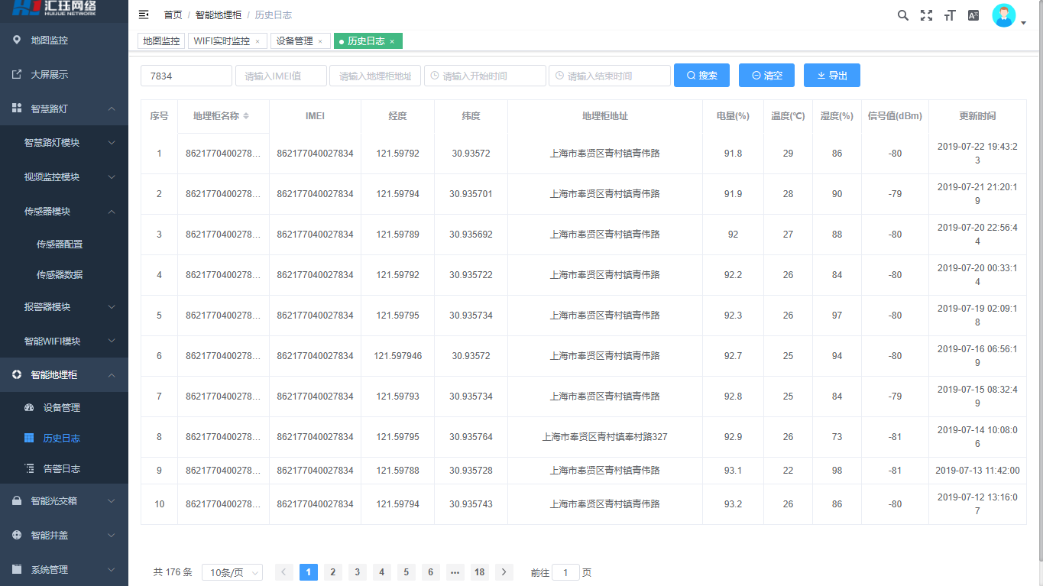Image resolution: width=1043 pixels, height=586 pixels.
Task: Expand the 智能光交箱 menu
Action: (x=64, y=501)
